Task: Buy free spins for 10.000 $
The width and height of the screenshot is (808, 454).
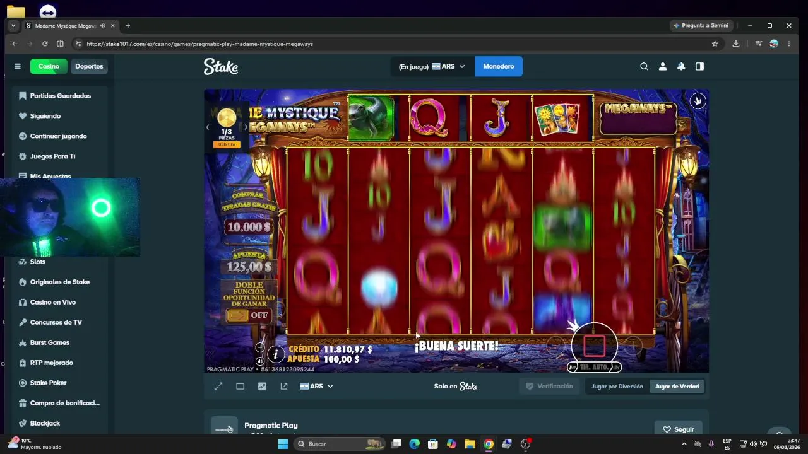Action: point(249,216)
